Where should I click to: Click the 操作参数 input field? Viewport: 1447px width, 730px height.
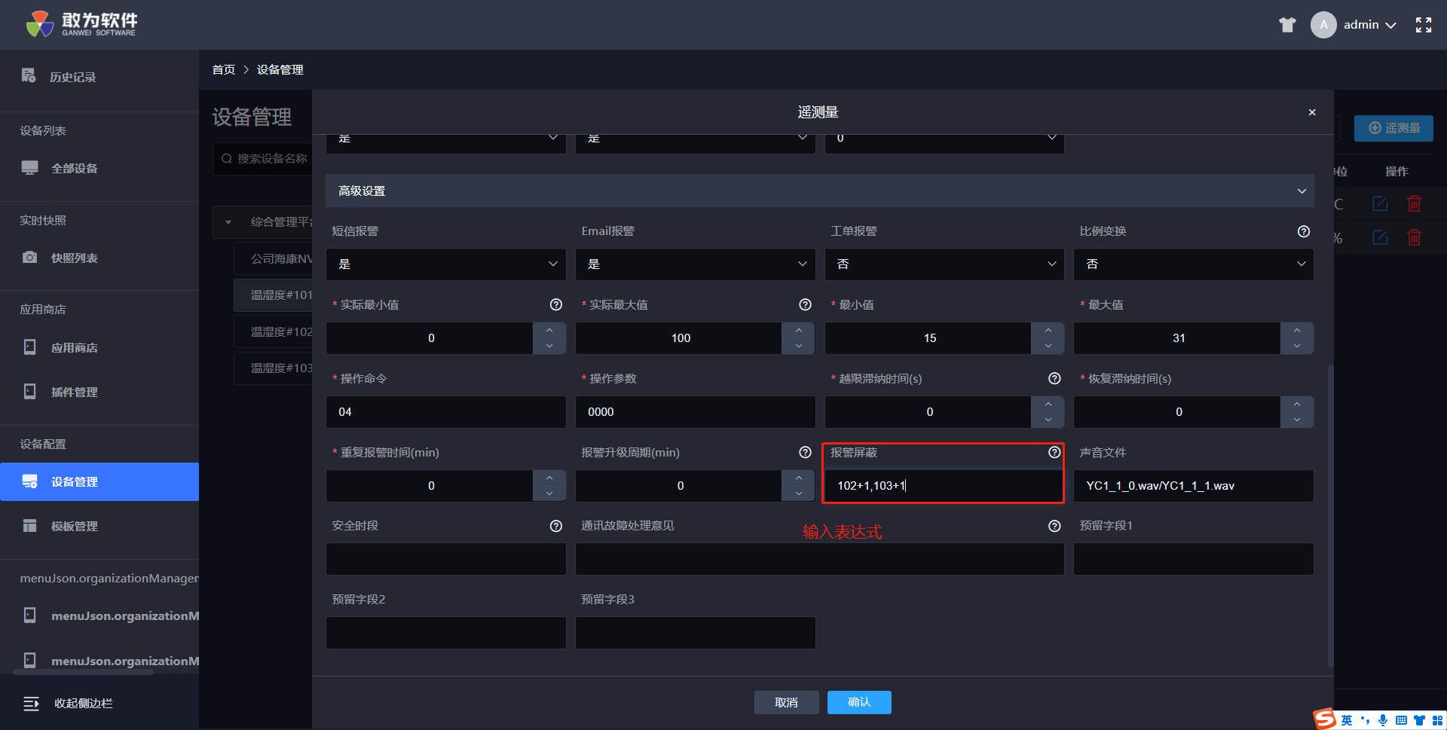[695, 412]
